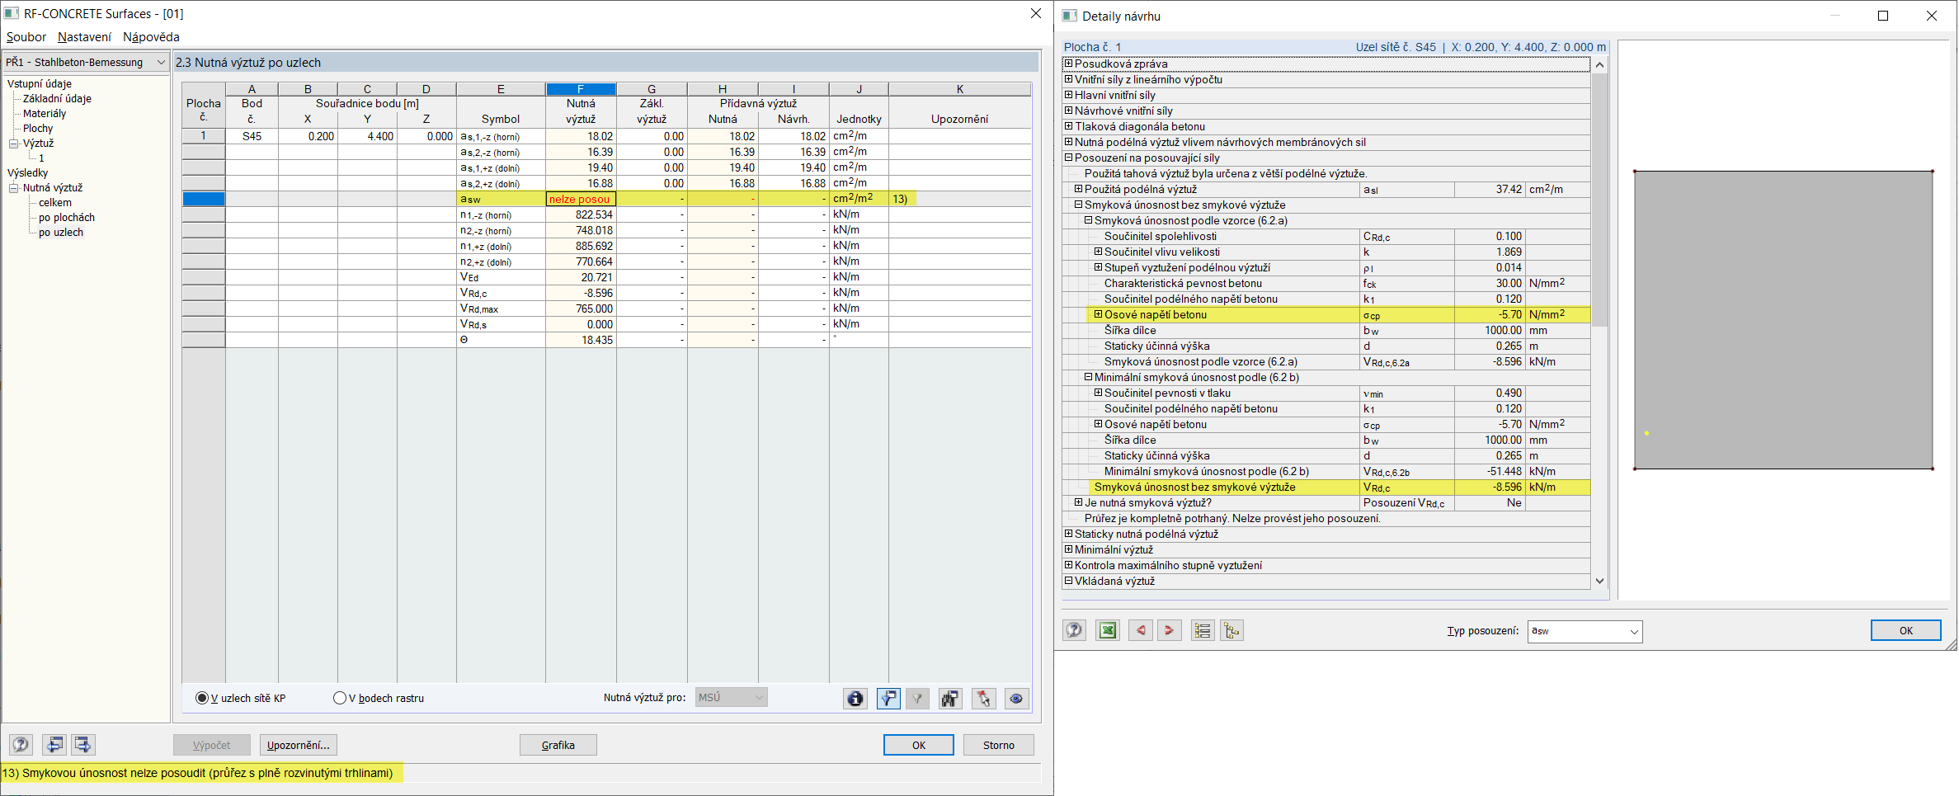The height and width of the screenshot is (796, 1959).
Task: Click the '-51.448' VRd,c,6.2b value
Action: pyautogui.click(x=1490, y=471)
